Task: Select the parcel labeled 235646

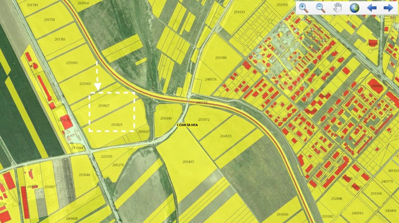Action: point(84,175)
